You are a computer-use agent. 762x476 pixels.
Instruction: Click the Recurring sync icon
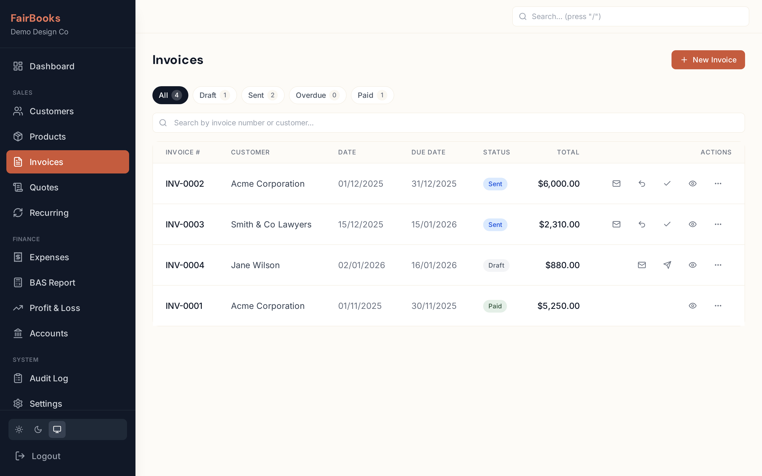pyautogui.click(x=18, y=213)
